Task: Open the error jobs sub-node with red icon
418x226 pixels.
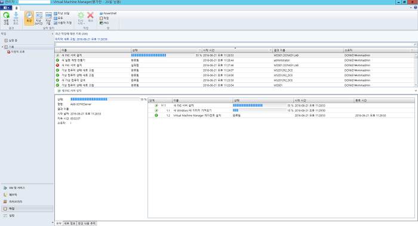Action: (x=16, y=52)
